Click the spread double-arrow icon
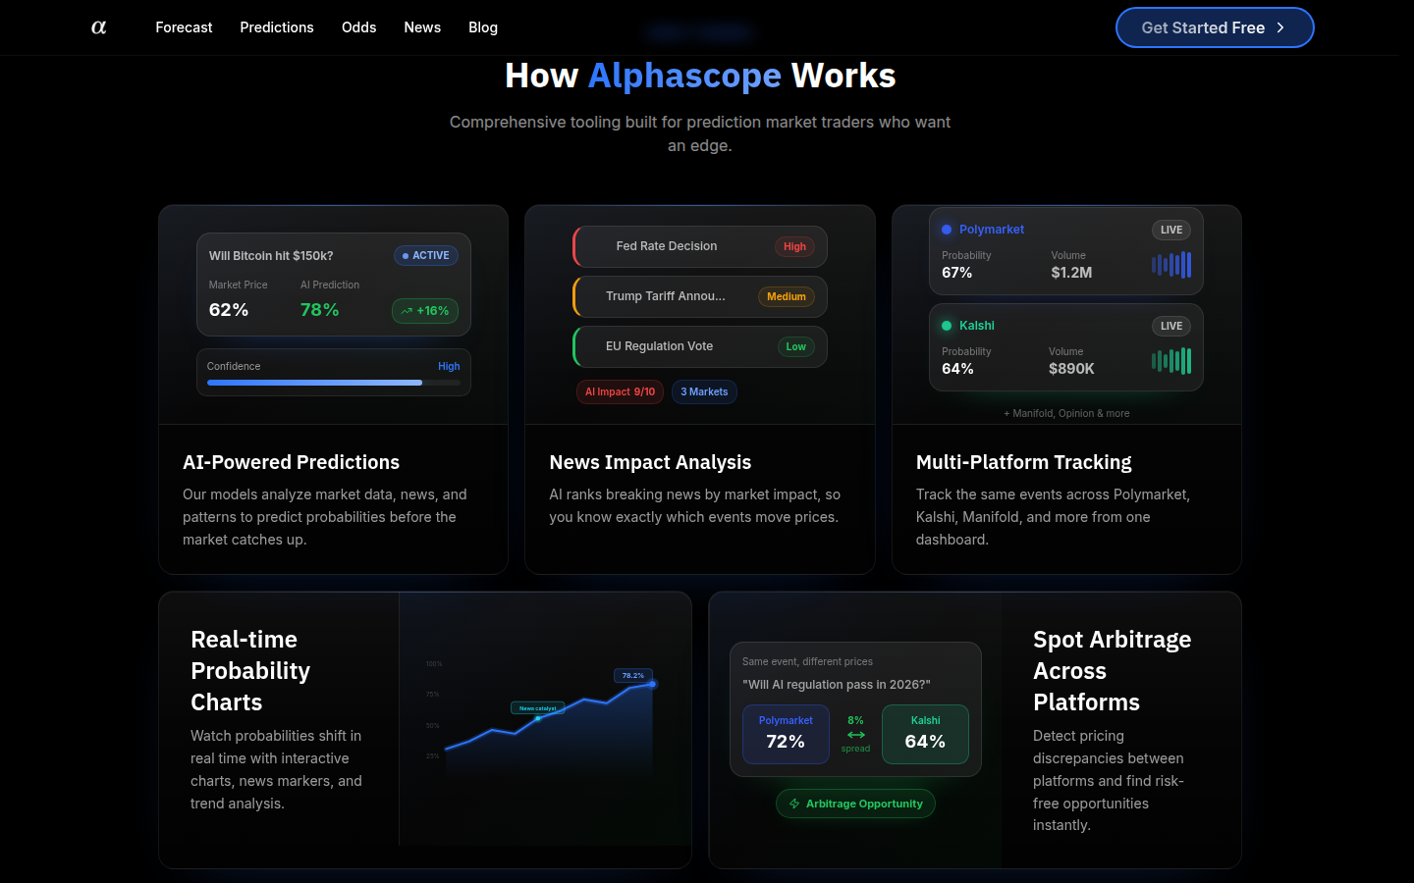1414x883 pixels. [856, 734]
